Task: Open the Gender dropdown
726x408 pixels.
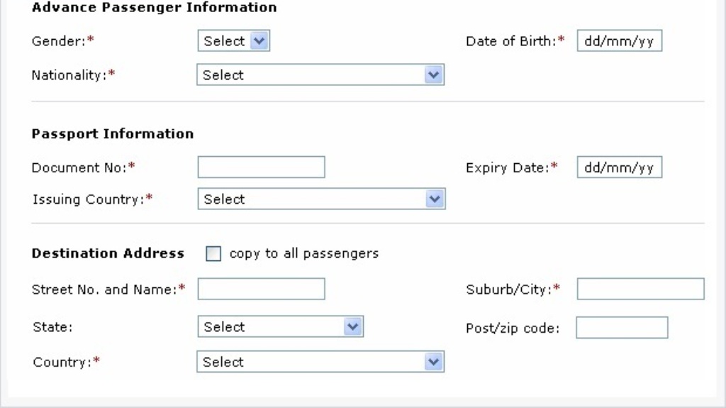Action: [x=234, y=41]
